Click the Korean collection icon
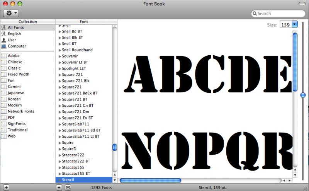Screen dimensions: 309x191 point(4,99)
